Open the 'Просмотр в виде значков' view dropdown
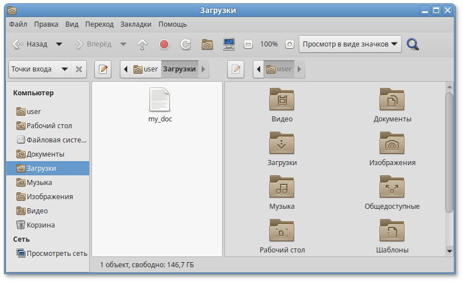This screenshot has height=282, width=463. (350, 44)
